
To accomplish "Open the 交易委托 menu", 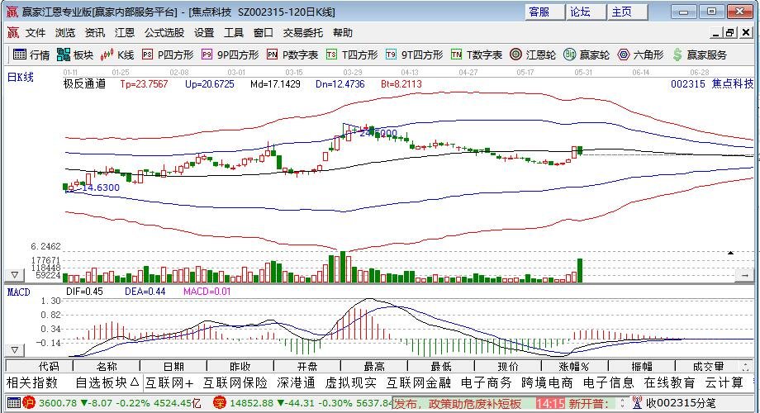I will (x=303, y=33).
